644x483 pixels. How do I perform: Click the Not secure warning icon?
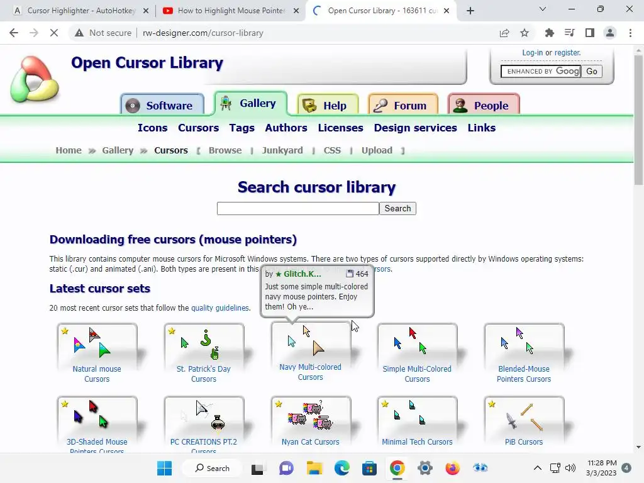[79, 33]
